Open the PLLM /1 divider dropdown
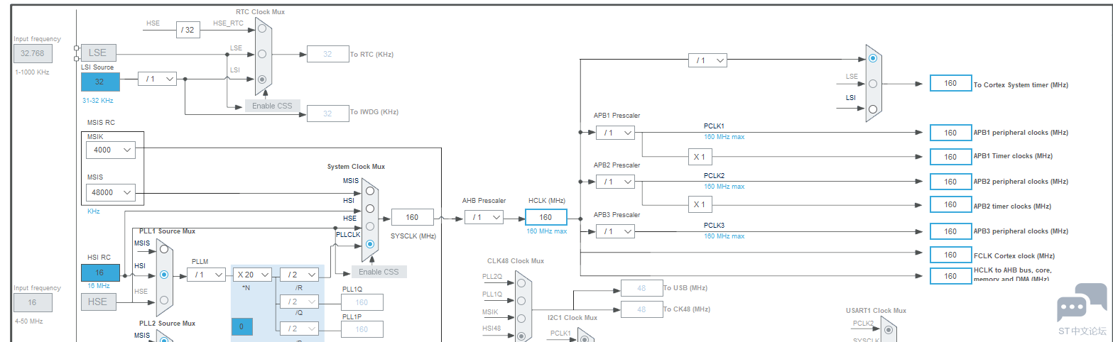The image size is (1113, 342). (x=206, y=275)
